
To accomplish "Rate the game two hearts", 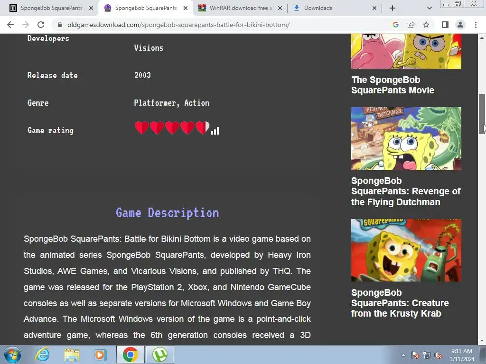I will pyautogui.click(x=157, y=128).
